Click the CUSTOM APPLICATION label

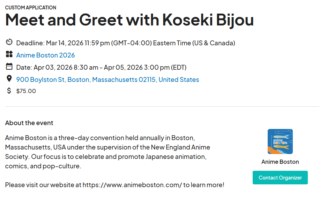click(x=31, y=8)
